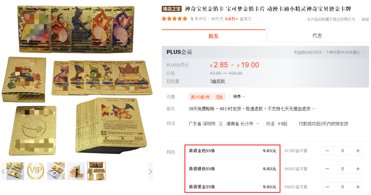Click the five-star rating icons
This screenshot has width=371, height=195.
[175, 19]
